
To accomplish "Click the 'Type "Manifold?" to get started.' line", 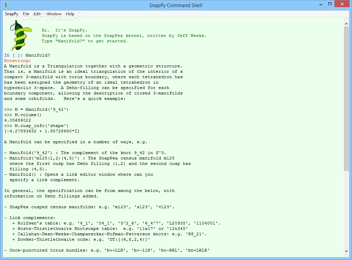I will tap(85, 41).
